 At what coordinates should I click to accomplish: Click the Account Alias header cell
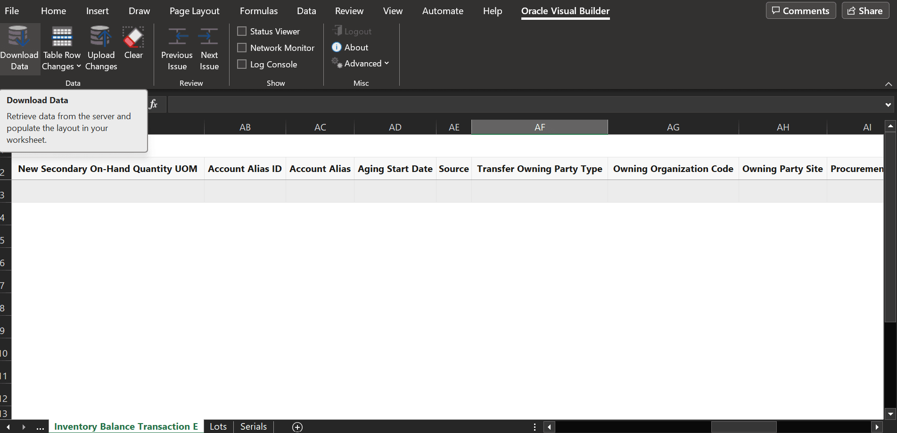(x=320, y=169)
